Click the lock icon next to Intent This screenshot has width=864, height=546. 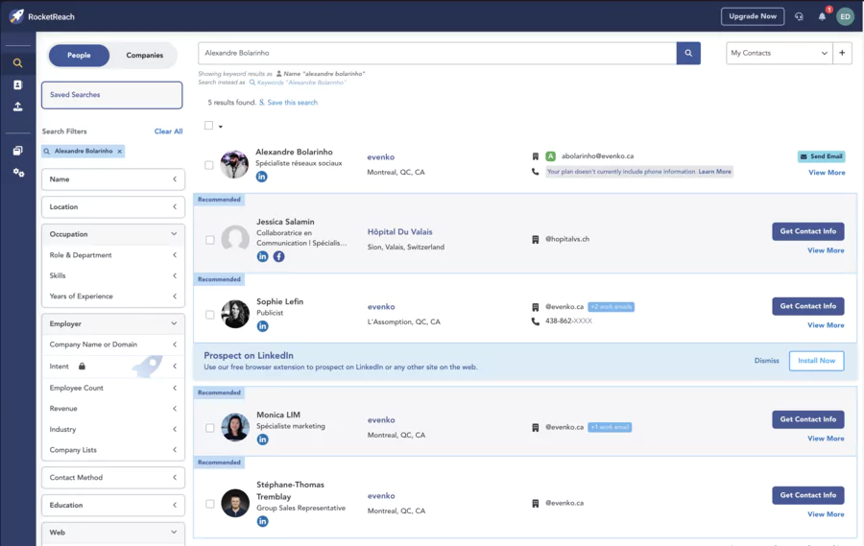point(82,366)
